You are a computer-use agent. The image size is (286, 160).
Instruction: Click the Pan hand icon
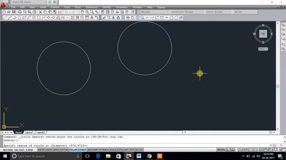82,12
